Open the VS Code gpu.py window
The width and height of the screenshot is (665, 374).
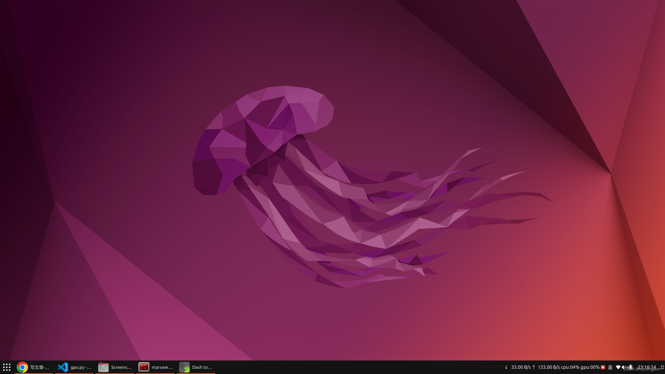click(74, 367)
